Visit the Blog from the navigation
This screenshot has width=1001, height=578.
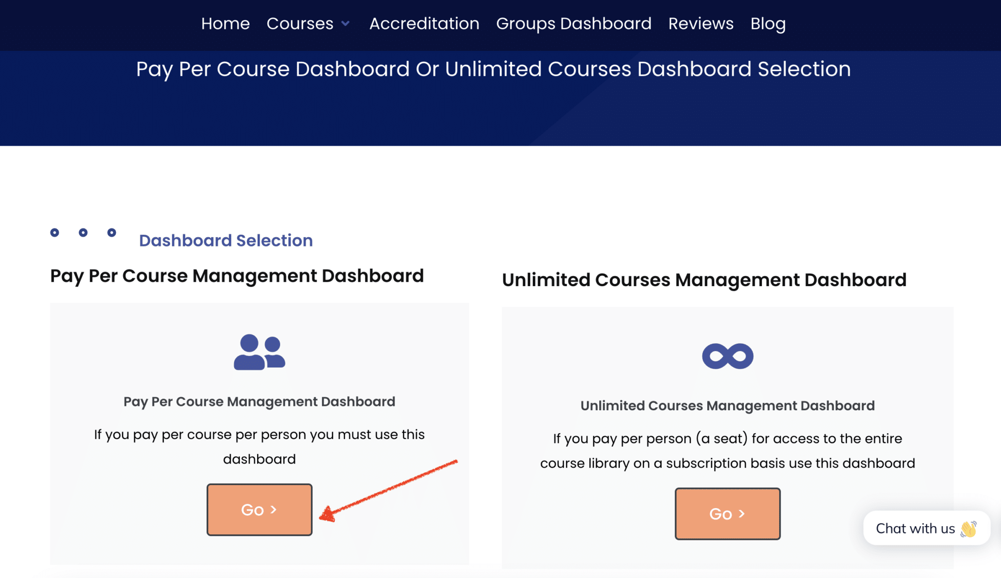pos(767,23)
